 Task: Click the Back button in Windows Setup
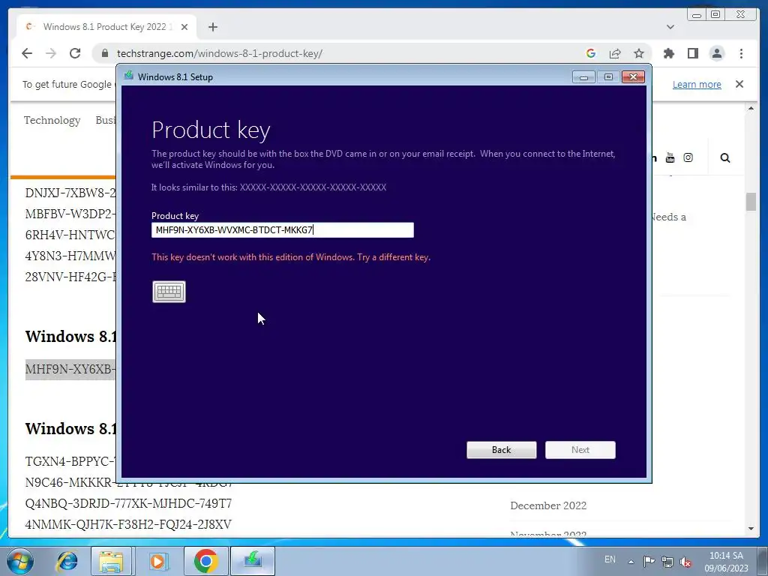point(502,450)
